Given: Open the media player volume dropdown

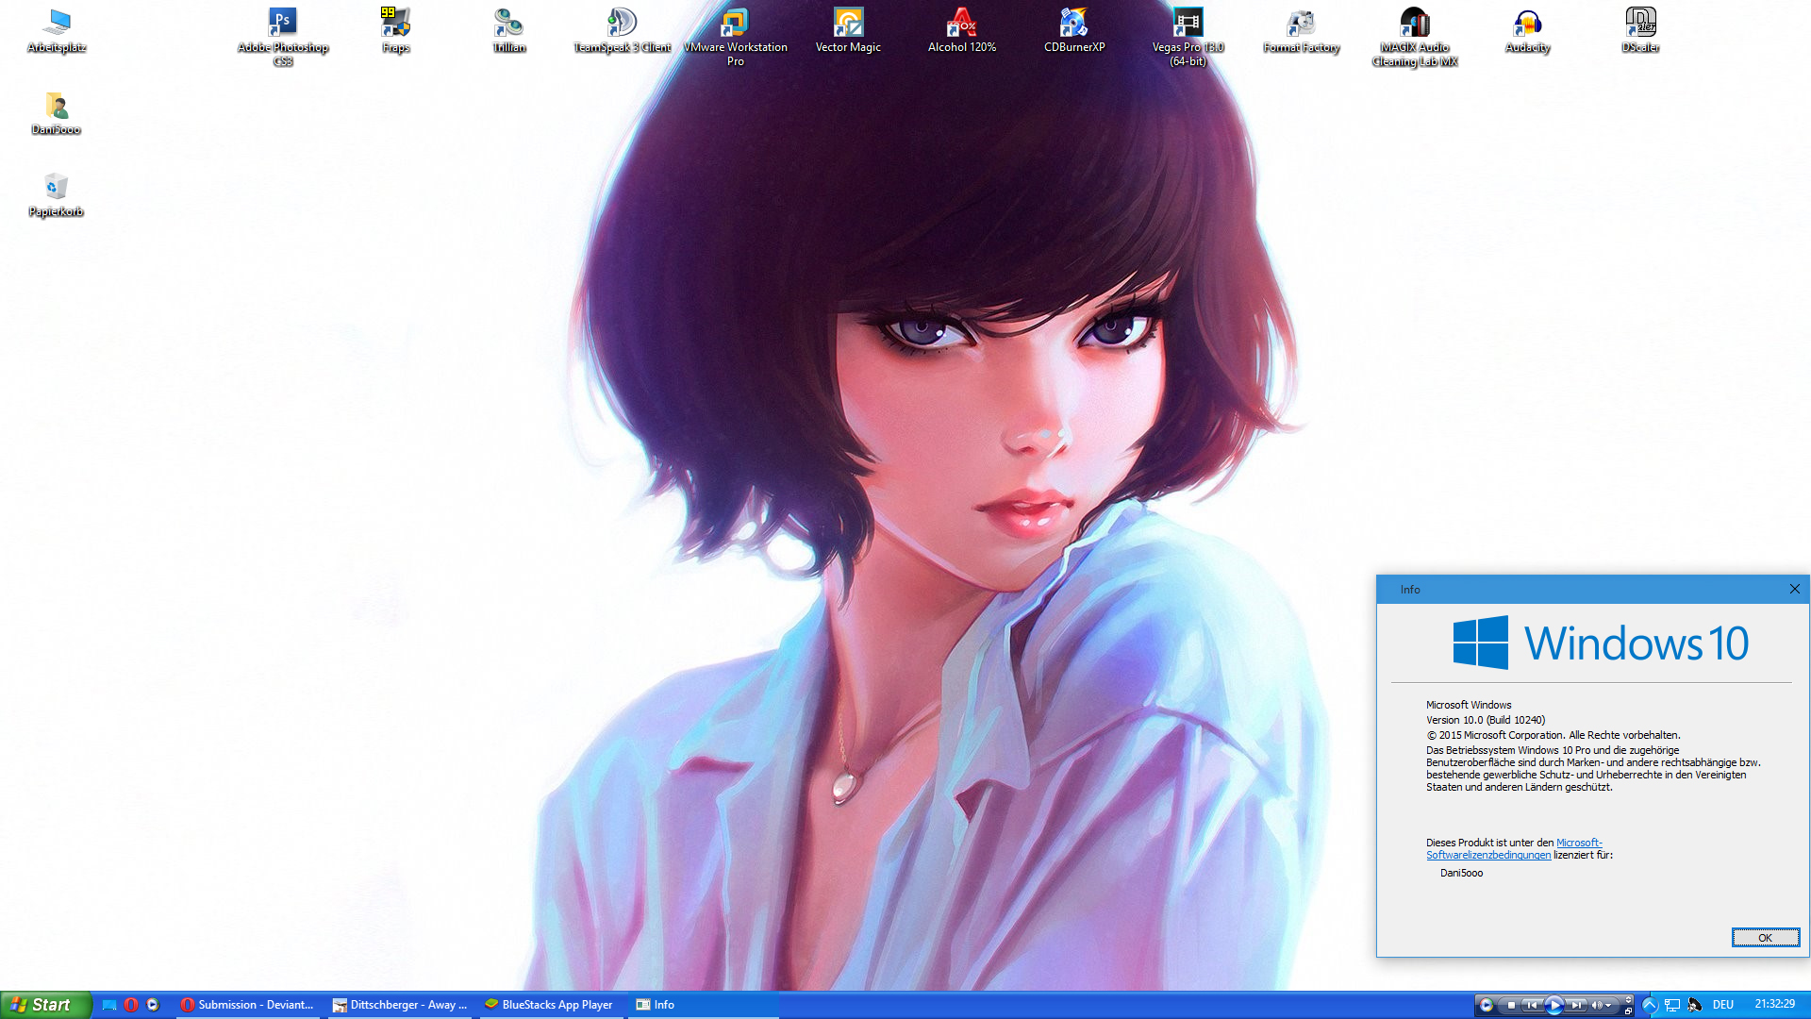Looking at the screenshot, I should point(1608,1005).
